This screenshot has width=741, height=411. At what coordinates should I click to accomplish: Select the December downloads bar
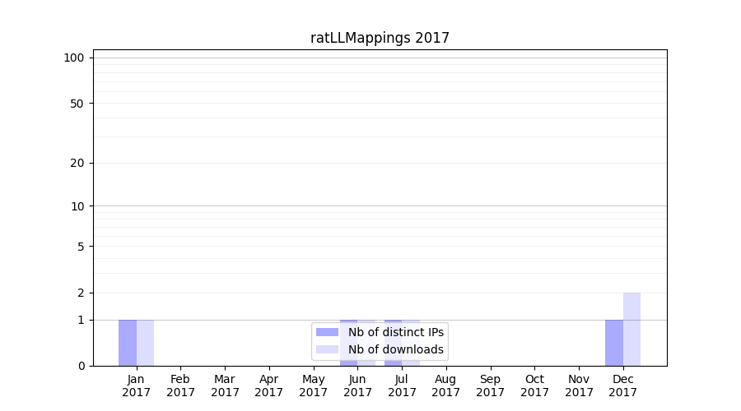(631, 329)
